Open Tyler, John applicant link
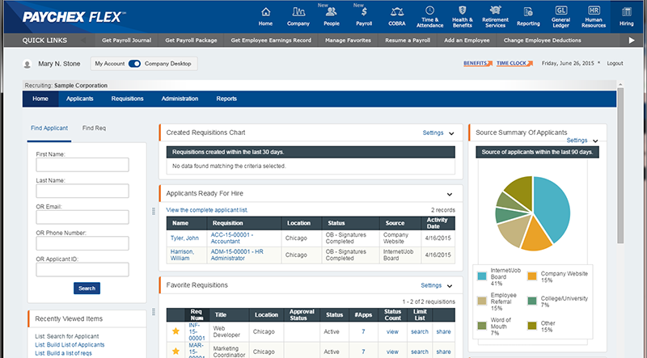Viewport: 647px width, 358px height. pyautogui.click(x=184, y=238)
